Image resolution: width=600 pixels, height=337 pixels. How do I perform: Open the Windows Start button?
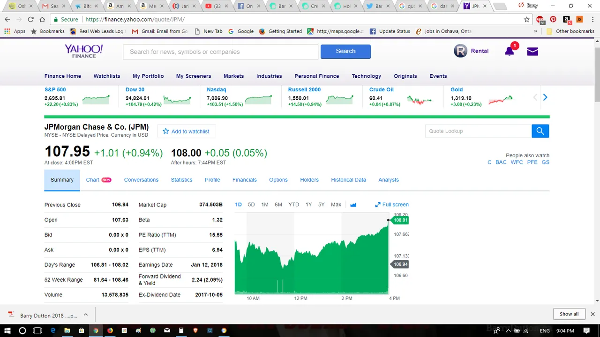[x=7, y=330]
